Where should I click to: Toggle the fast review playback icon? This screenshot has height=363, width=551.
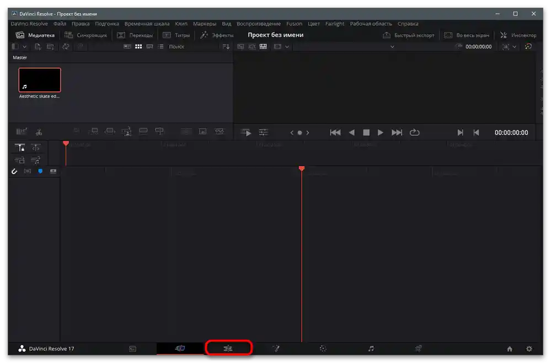[246, 132]
